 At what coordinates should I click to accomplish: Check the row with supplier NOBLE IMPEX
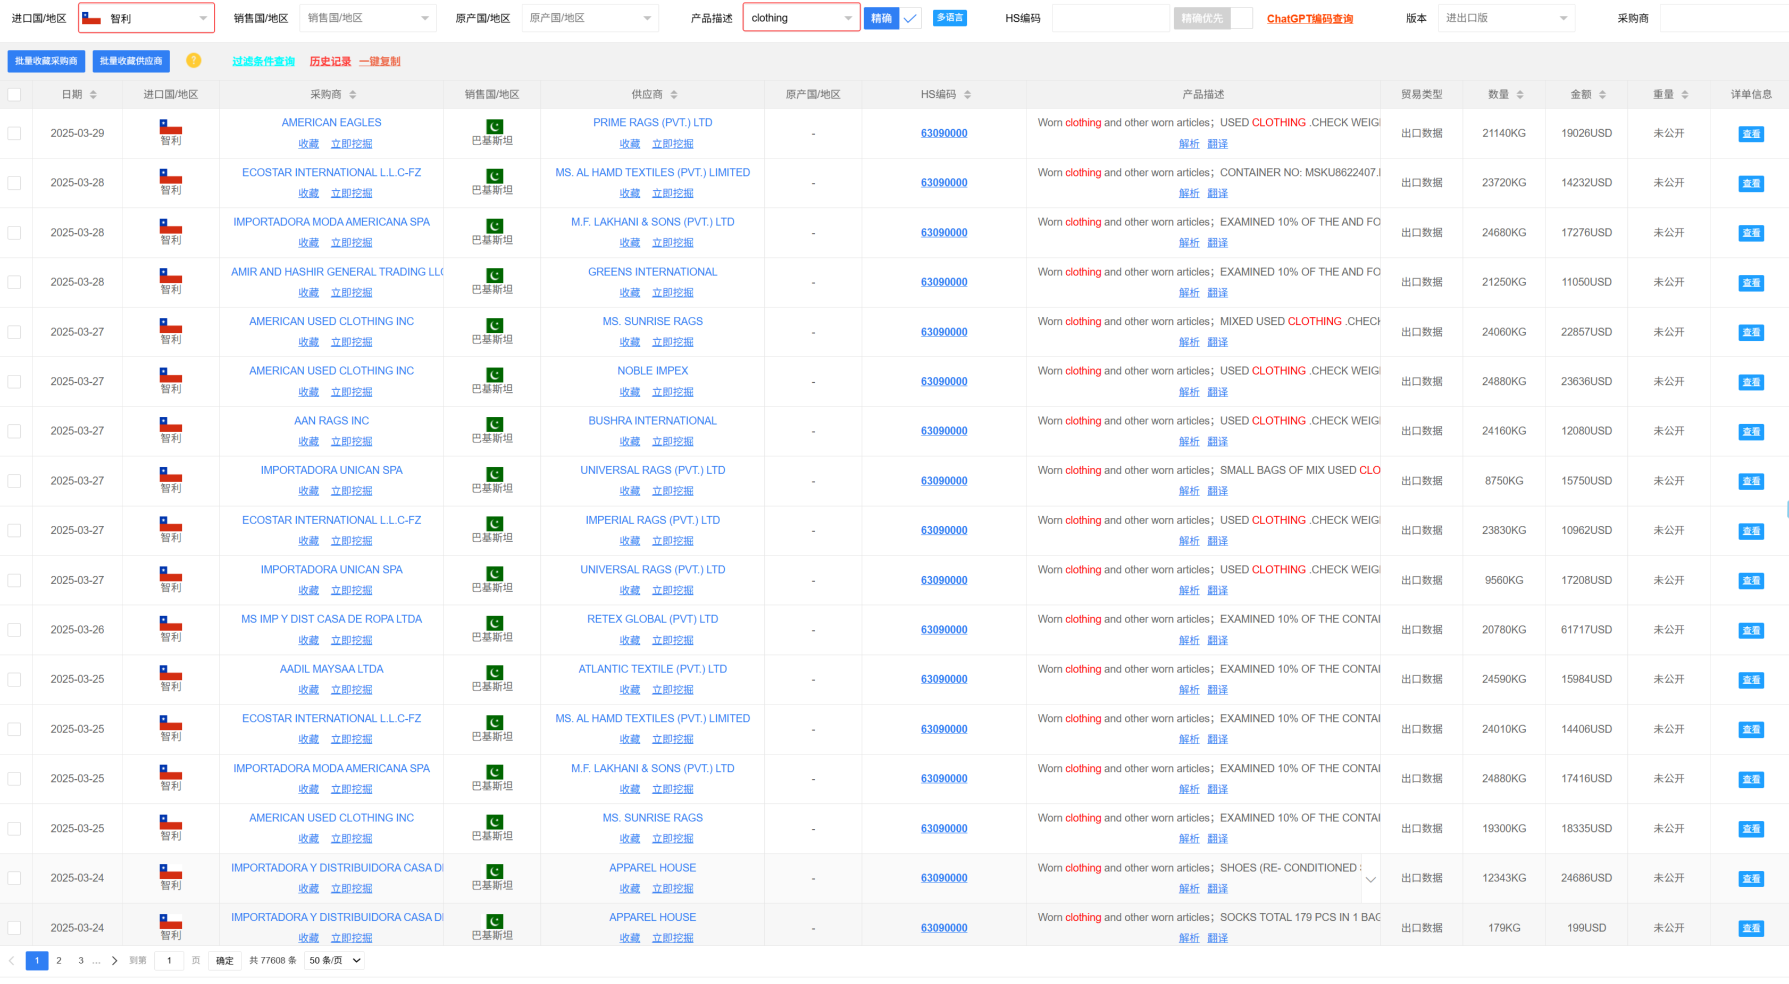coord(14,381)
